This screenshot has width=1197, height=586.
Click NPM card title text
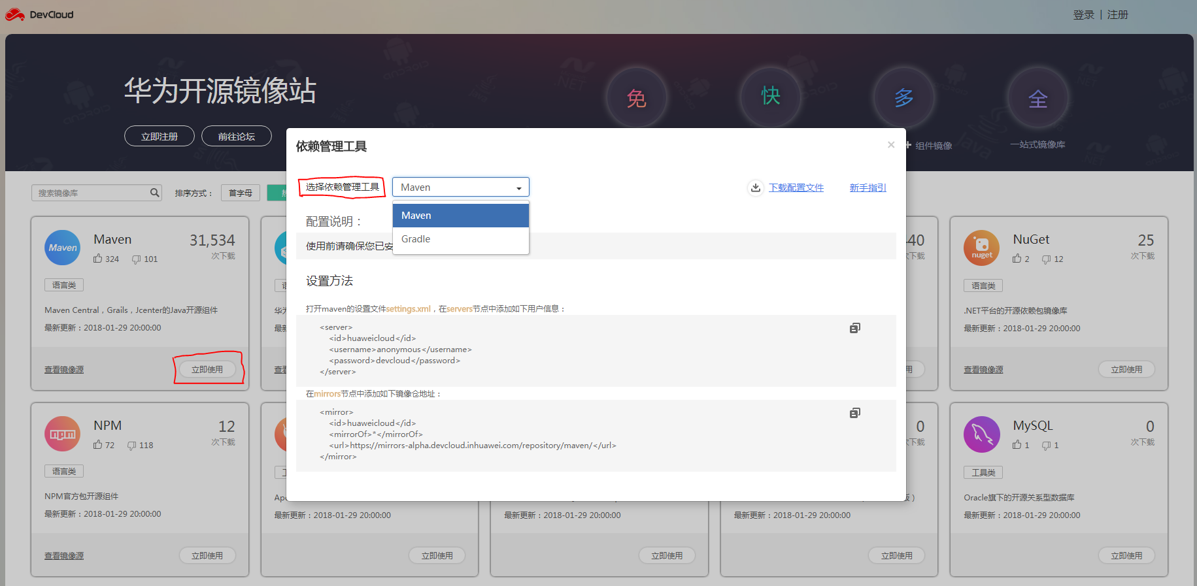pos(107,425)
